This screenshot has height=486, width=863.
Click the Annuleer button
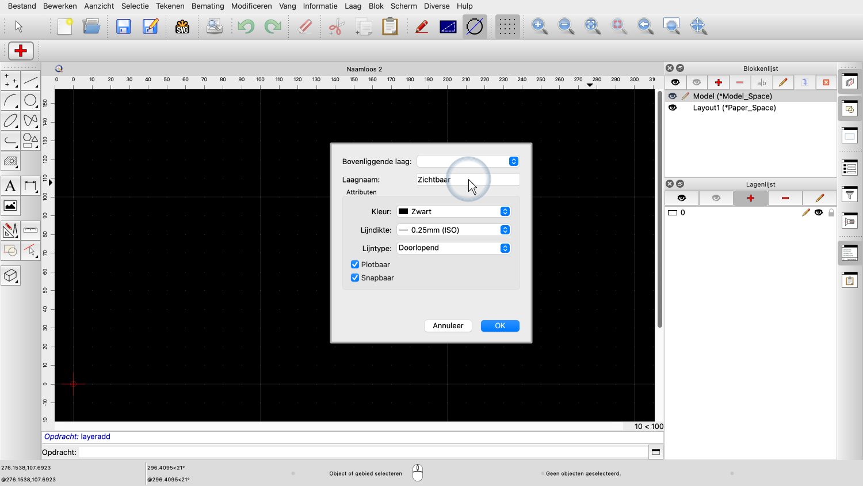click(448, 326)
